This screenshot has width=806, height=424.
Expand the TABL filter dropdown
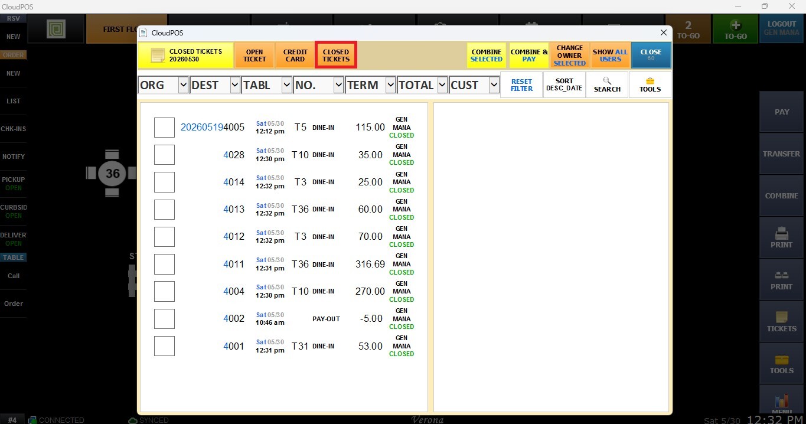tap(286, 85)
